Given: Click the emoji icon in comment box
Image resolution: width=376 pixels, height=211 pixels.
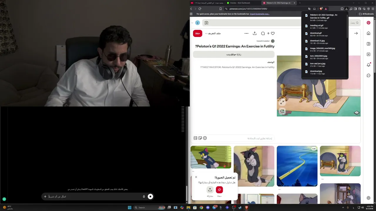Looking at the screenshot, I should point(205,138).
